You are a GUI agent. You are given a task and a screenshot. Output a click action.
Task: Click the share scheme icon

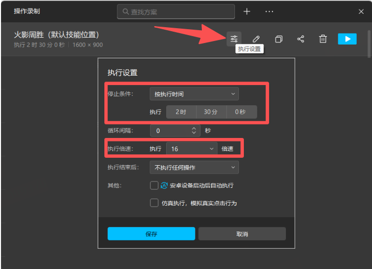(x=301, y=39)
